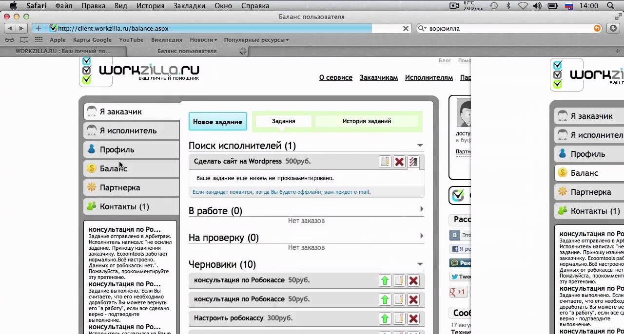Edit the 'Настроить робокассу' draft

coord(399,318)
